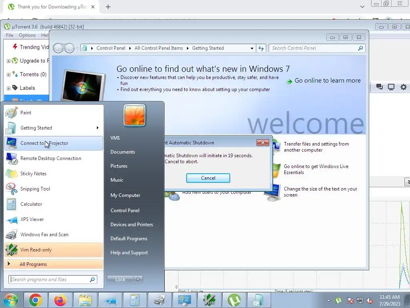Close the Thank you for Downloading tab
The image size is (410, 308).
point(93,7)
